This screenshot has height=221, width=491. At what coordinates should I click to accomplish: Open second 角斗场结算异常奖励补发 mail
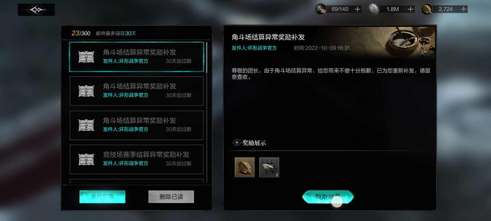(137, 91)
